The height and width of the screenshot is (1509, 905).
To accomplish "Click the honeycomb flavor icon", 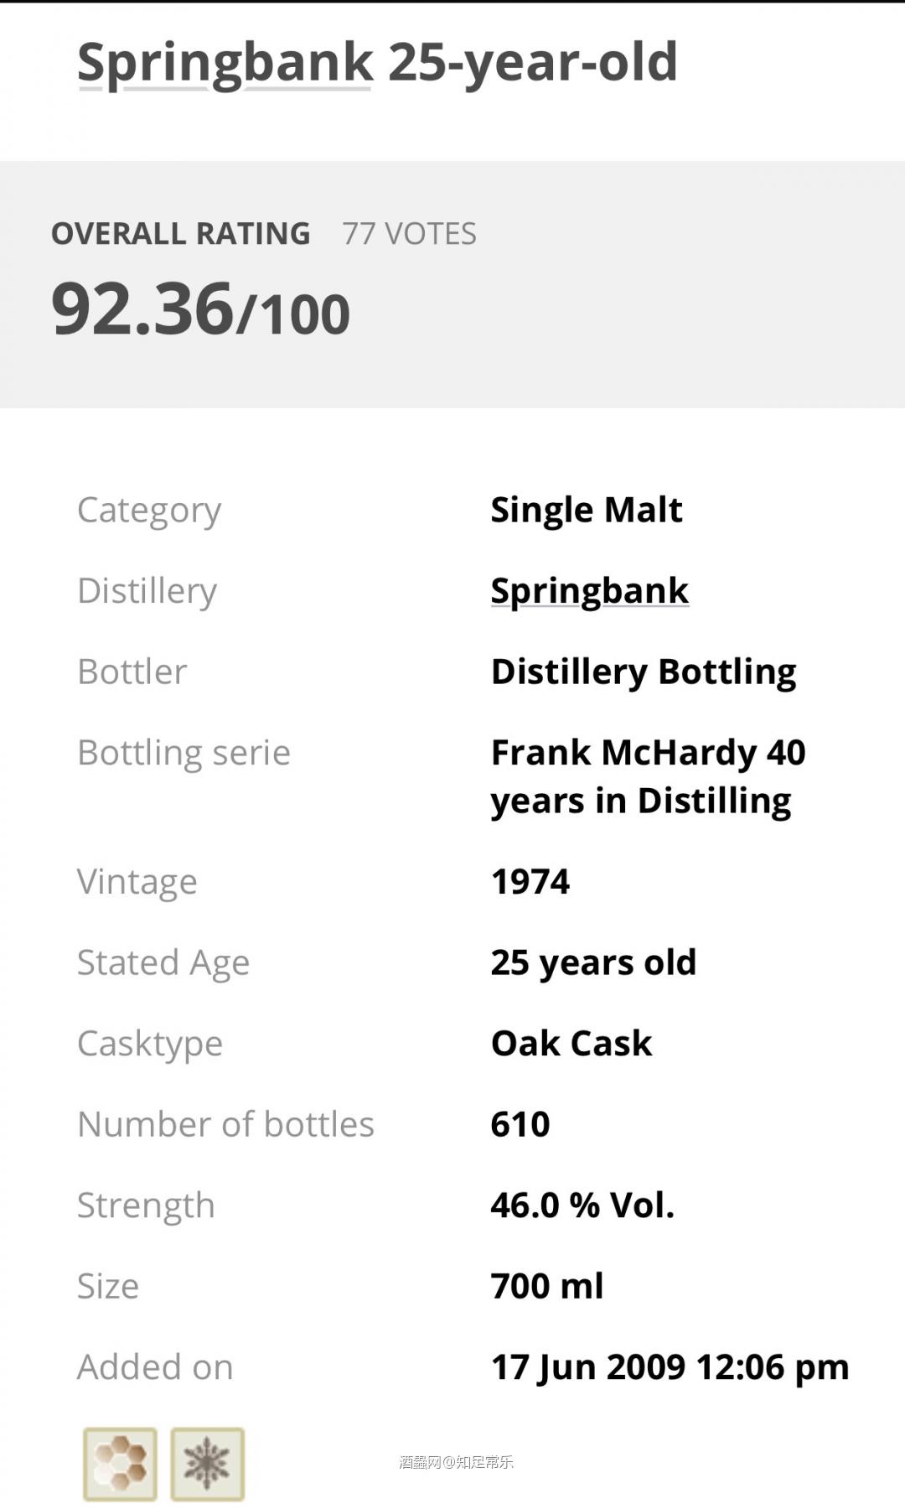I will click(120, 1464).
